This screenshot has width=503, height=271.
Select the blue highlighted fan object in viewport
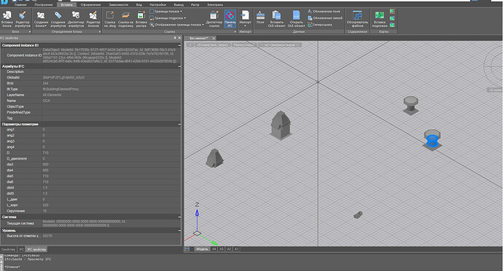pos(432,140)
